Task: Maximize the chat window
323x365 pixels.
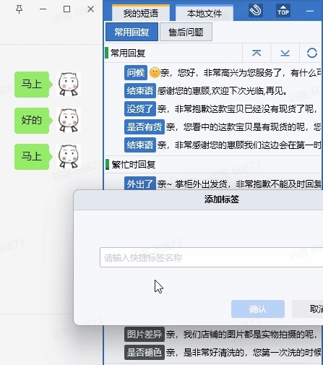Action: coord(66,9)
